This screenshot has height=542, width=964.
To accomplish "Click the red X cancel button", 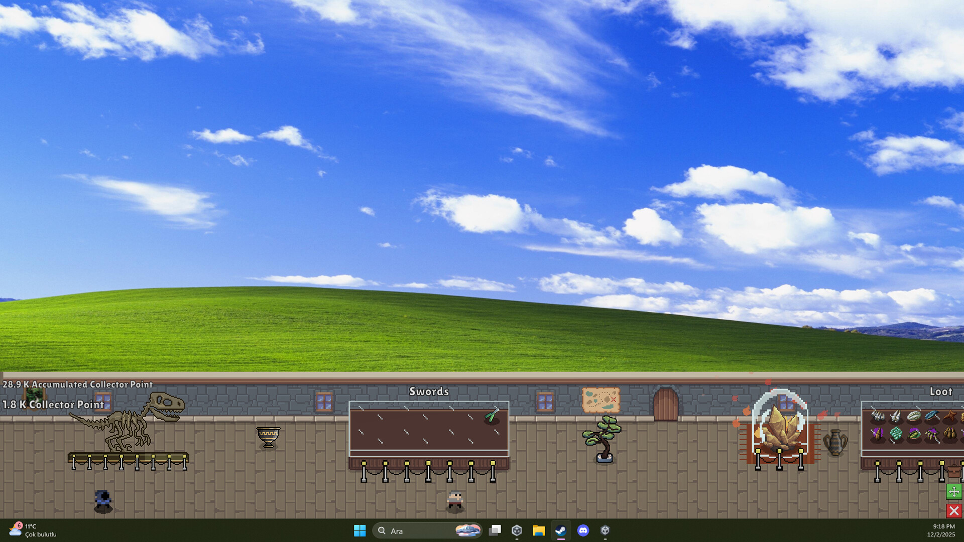I will pyautogui.click(x=953, y=511).
